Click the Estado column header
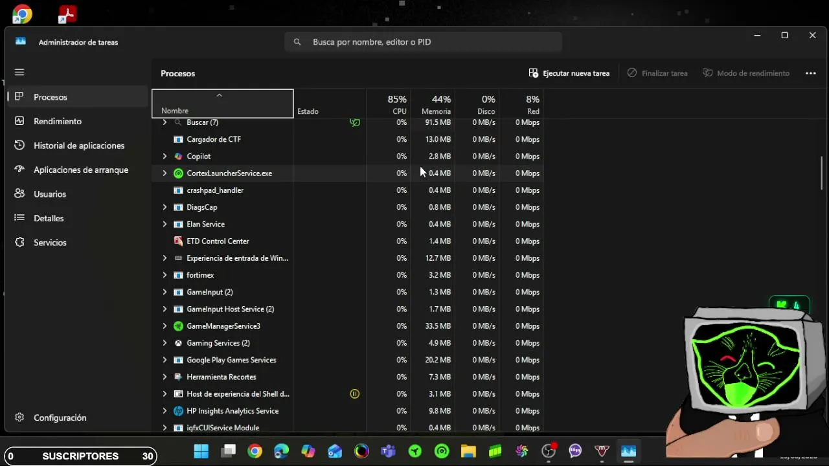 tap(330, 104)
